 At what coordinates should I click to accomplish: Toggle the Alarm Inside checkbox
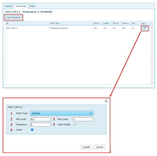coord(75,124)
